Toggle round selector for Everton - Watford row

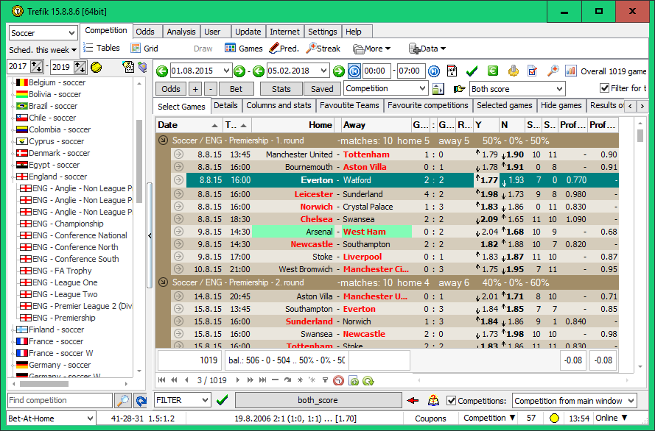(178, 180)
